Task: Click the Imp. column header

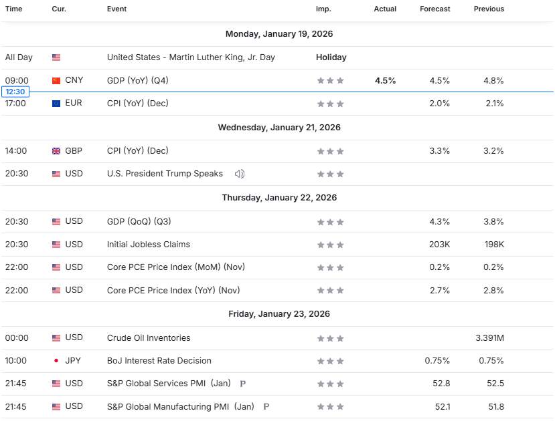Action: click(x=323, y=9)
